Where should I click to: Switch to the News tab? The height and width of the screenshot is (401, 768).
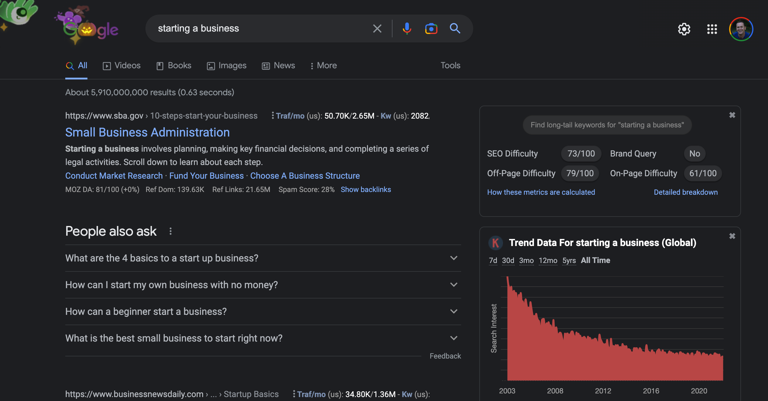pos(278,66)
